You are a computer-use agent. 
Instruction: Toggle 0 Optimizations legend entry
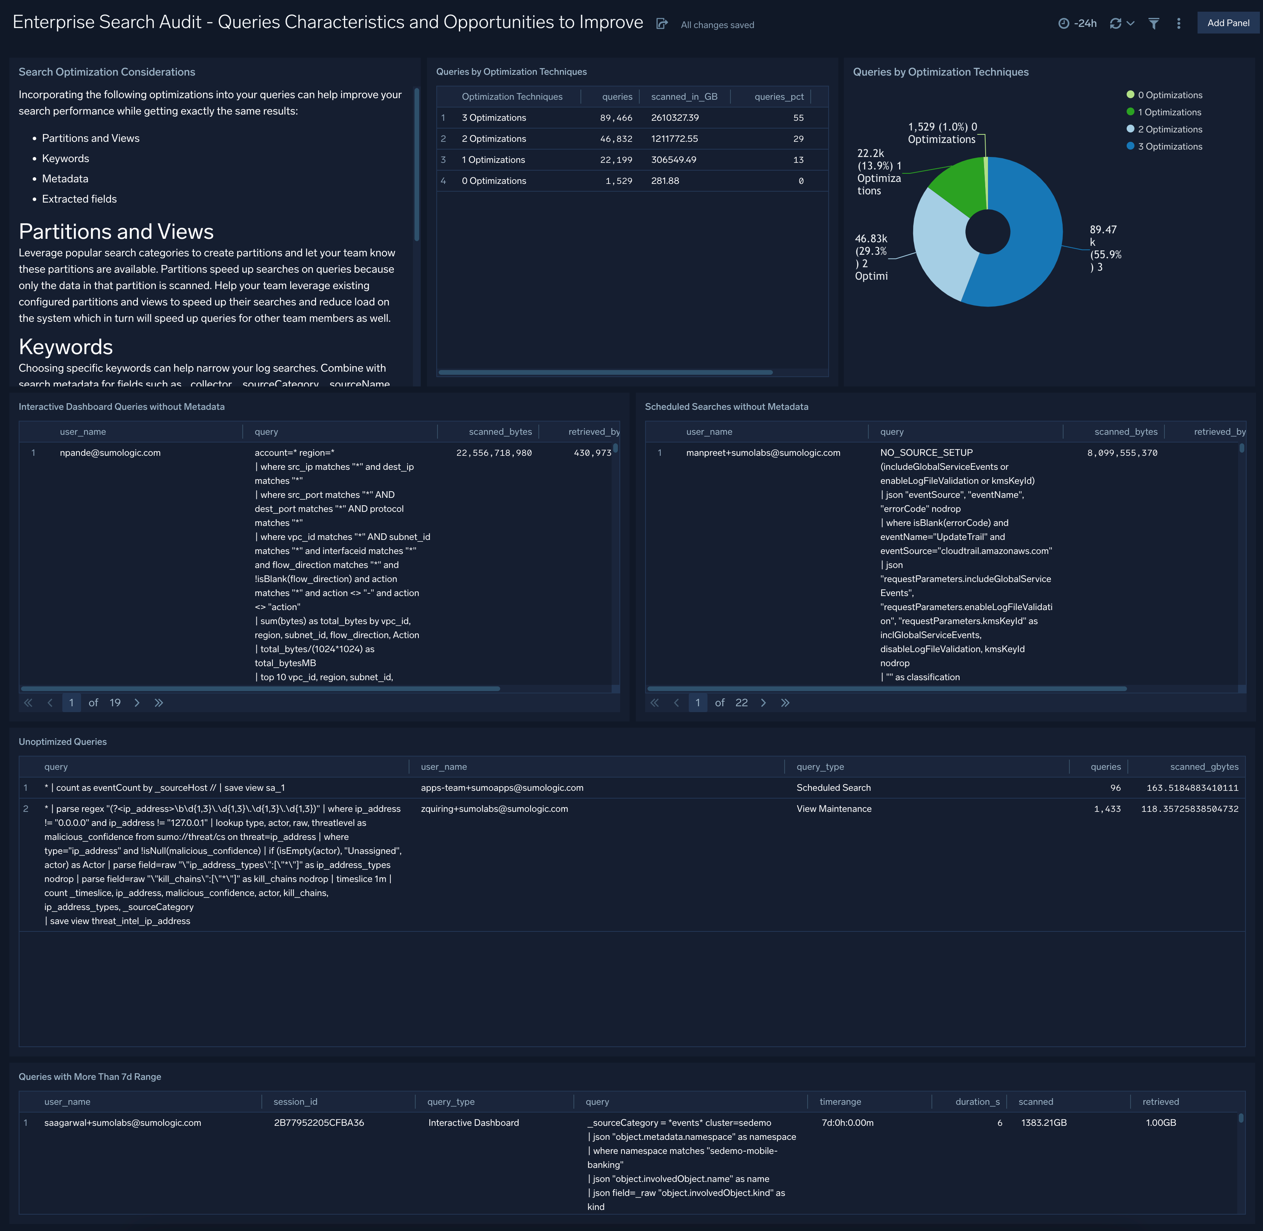pos(1164,95)
